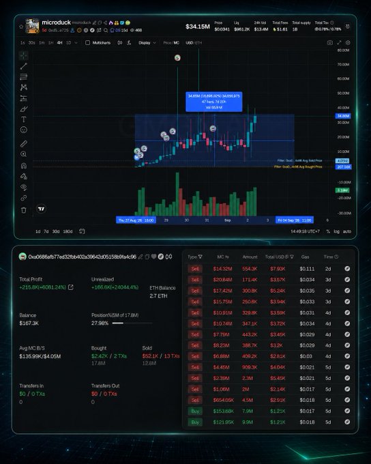Toggle USD / ETH currency

click(194, 42)
